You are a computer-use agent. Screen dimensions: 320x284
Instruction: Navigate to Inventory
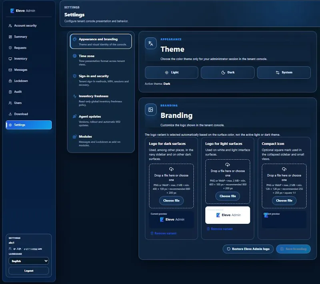(28, 58)
